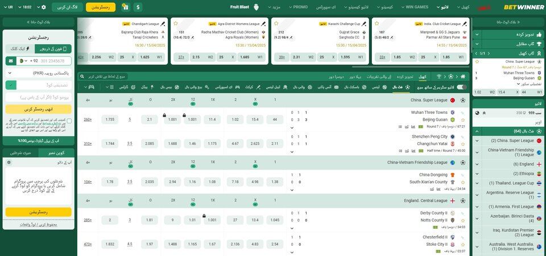Open the Fruit Blast strawberry icon
The height and width of the screenshot is (256, 546).
click(256, 7)
